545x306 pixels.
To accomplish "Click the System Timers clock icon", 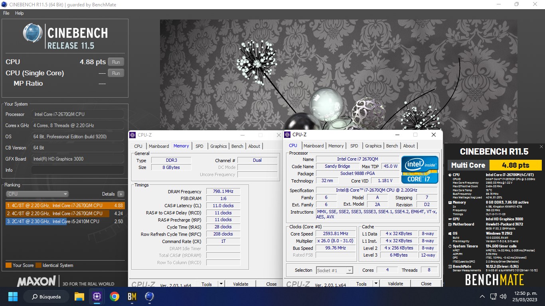I will (x=449, y=246).
